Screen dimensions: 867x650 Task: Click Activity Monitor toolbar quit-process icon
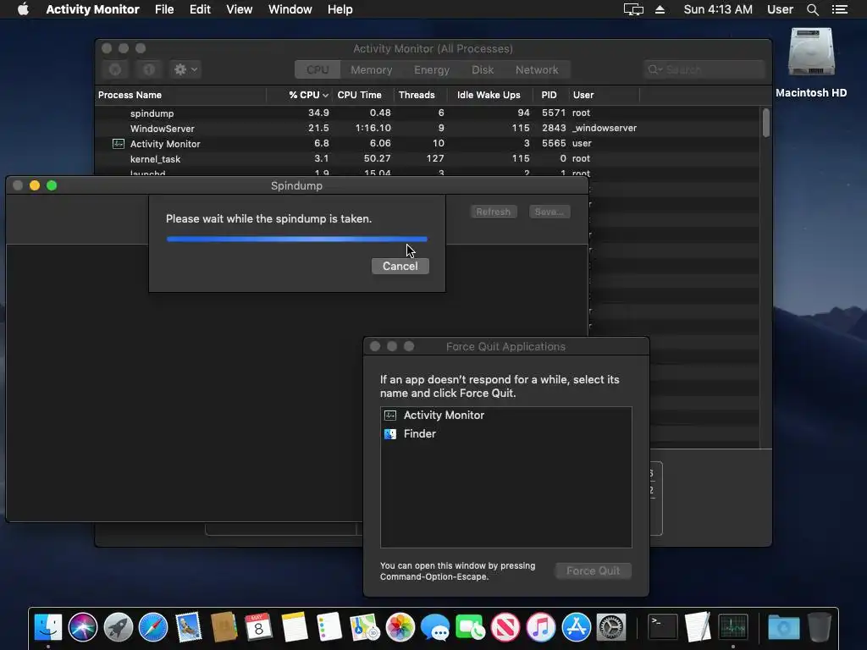pos(115,69)
